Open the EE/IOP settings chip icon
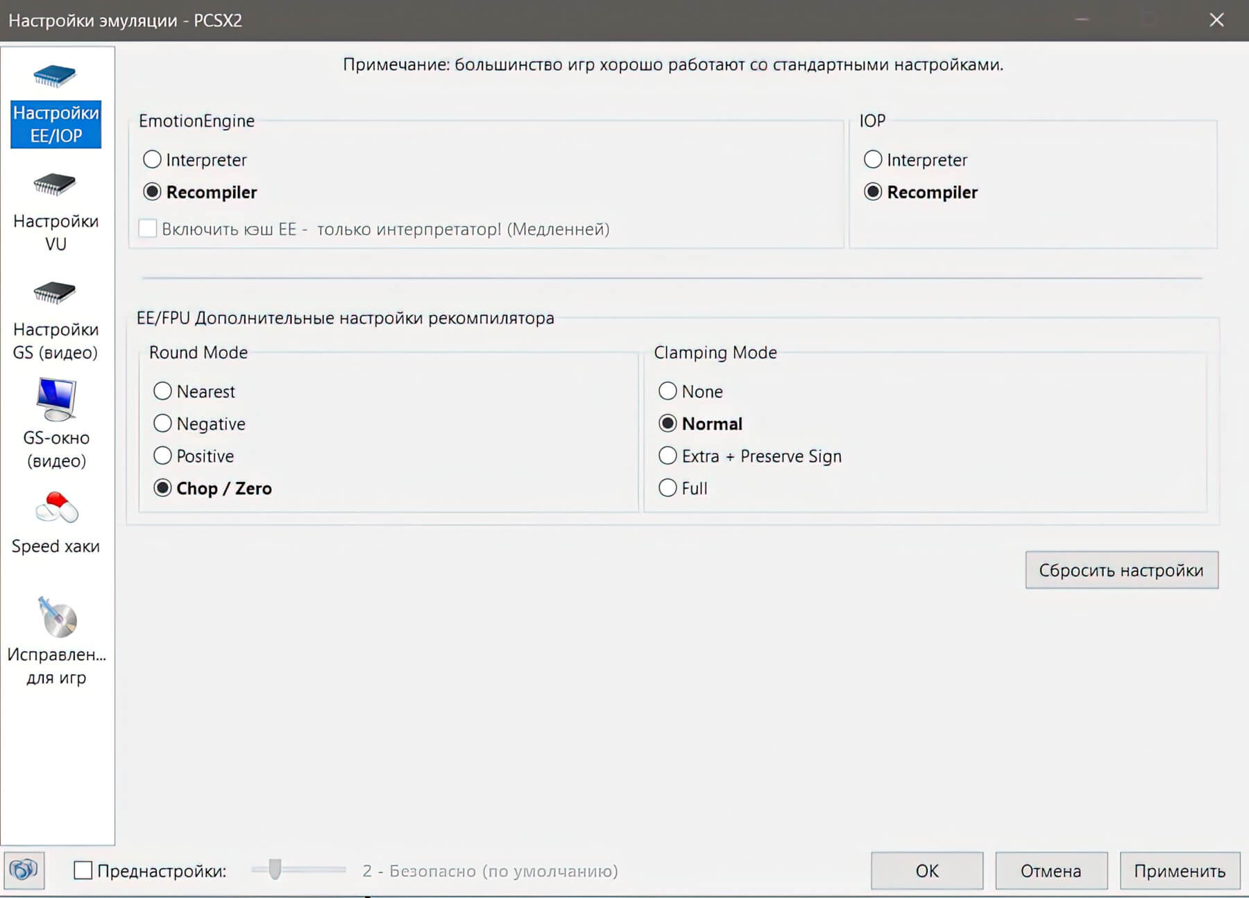 55,76
